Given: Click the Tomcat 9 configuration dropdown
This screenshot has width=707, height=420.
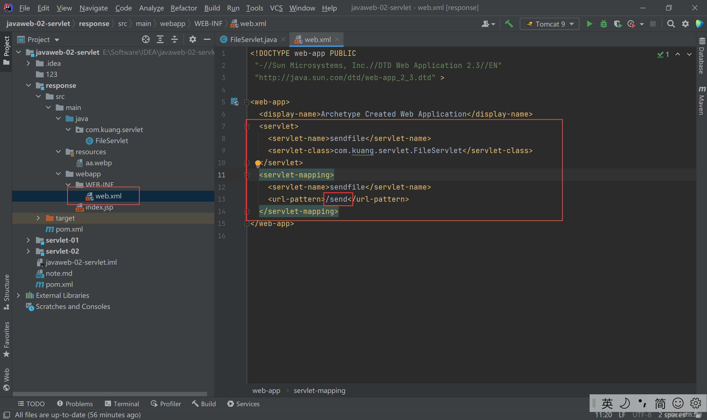Looking at the screenshot, I should [x=548, y=23].
